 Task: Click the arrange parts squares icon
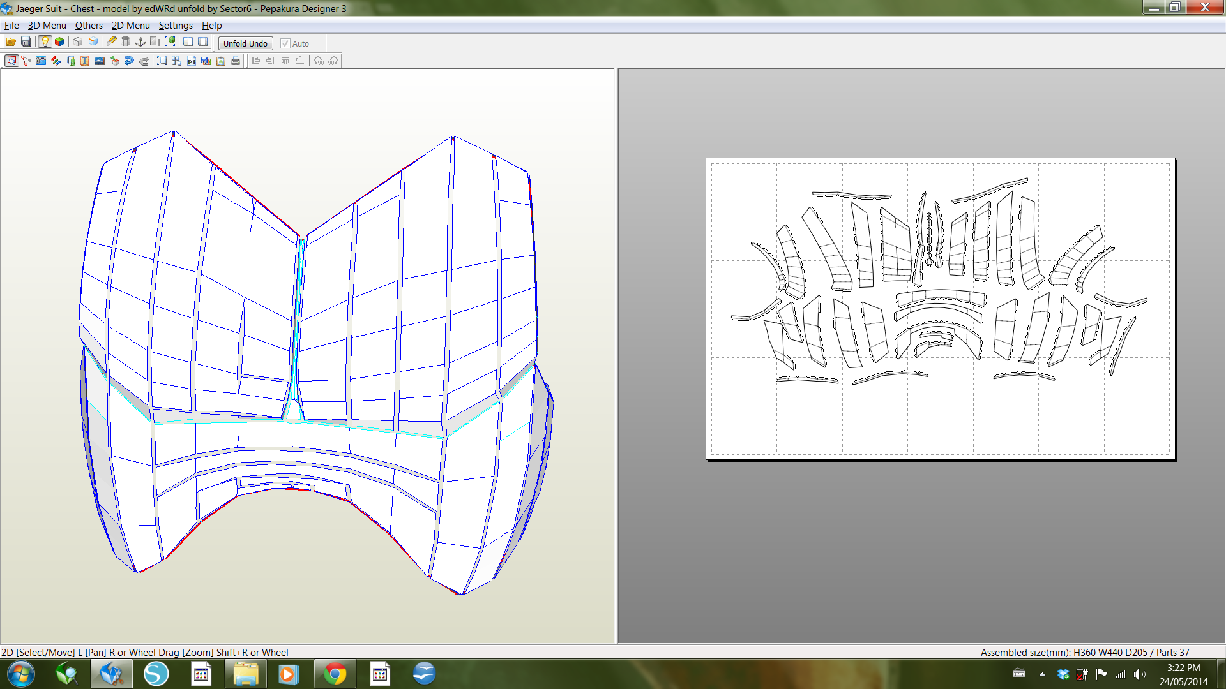(x=177, y=61)
